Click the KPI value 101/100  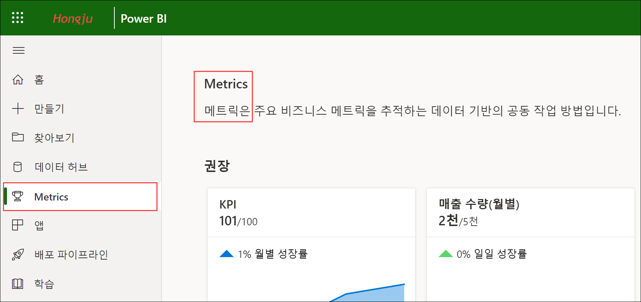238,221
